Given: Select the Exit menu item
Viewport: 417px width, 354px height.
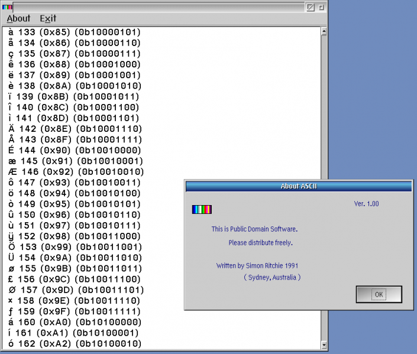Looking at the screenshot, I should (x=48, y=18).
